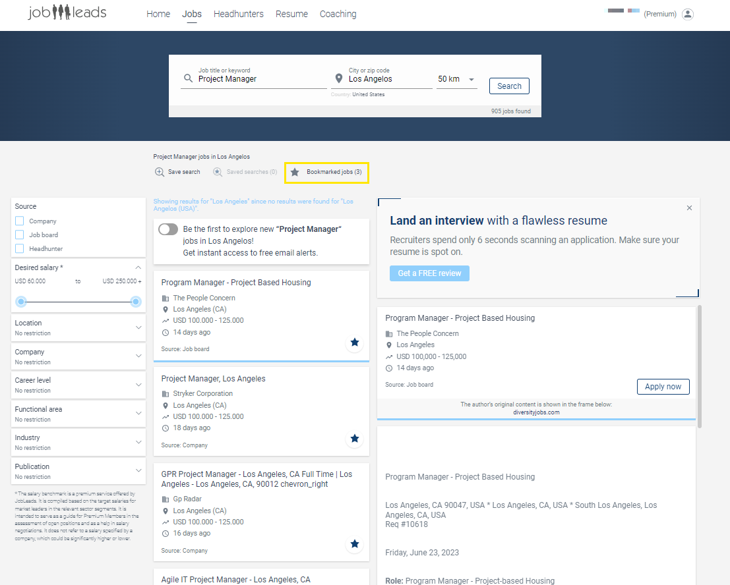Viewport: 730px width, 585px height.
Task: Click the maximum salary slider handle
Action: click(135, 302)
